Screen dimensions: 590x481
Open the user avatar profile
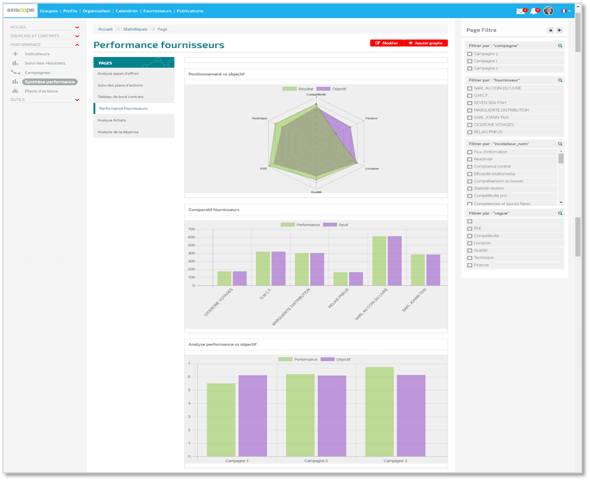548,11
